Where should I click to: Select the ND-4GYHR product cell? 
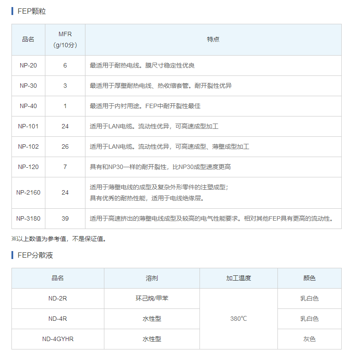58,339
